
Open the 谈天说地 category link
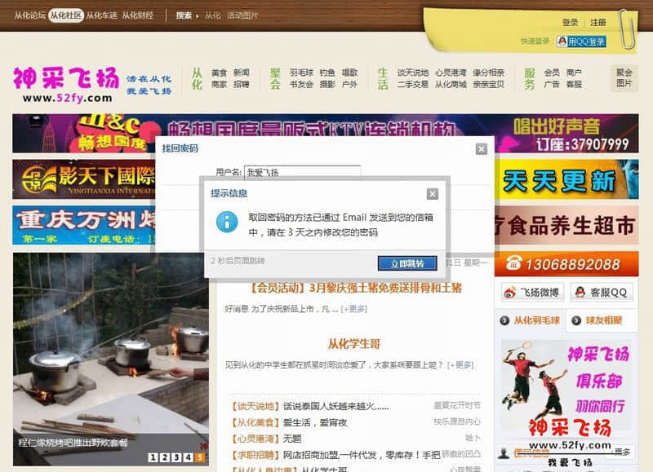[x=413, y=73]
